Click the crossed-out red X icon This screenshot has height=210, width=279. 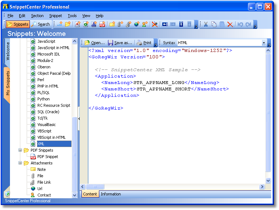tap(155, 24)
